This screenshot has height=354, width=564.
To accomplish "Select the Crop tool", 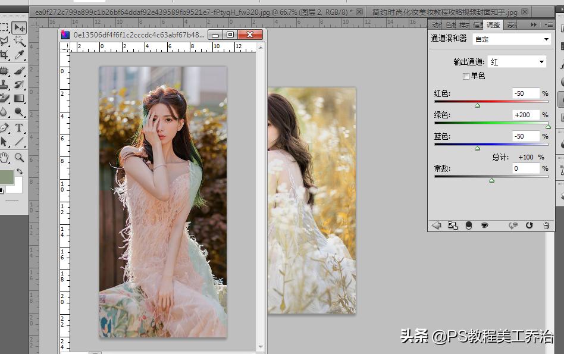I will point(4,55).
